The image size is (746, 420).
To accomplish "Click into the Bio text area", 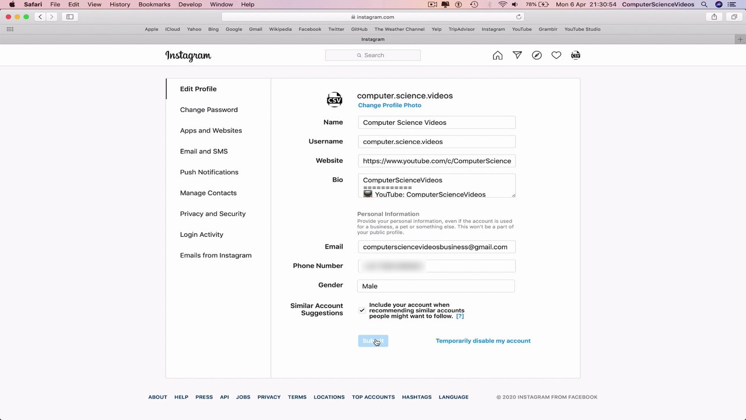I will (437, 185).
